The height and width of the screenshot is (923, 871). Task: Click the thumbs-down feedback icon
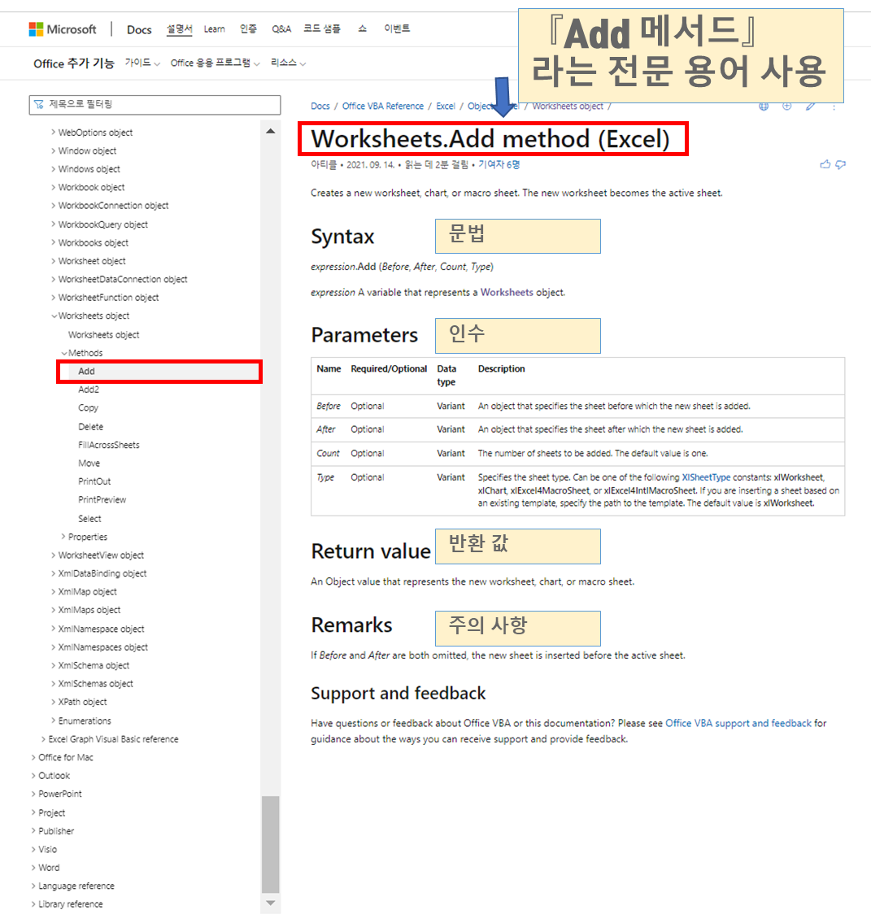tap(840, 164)
